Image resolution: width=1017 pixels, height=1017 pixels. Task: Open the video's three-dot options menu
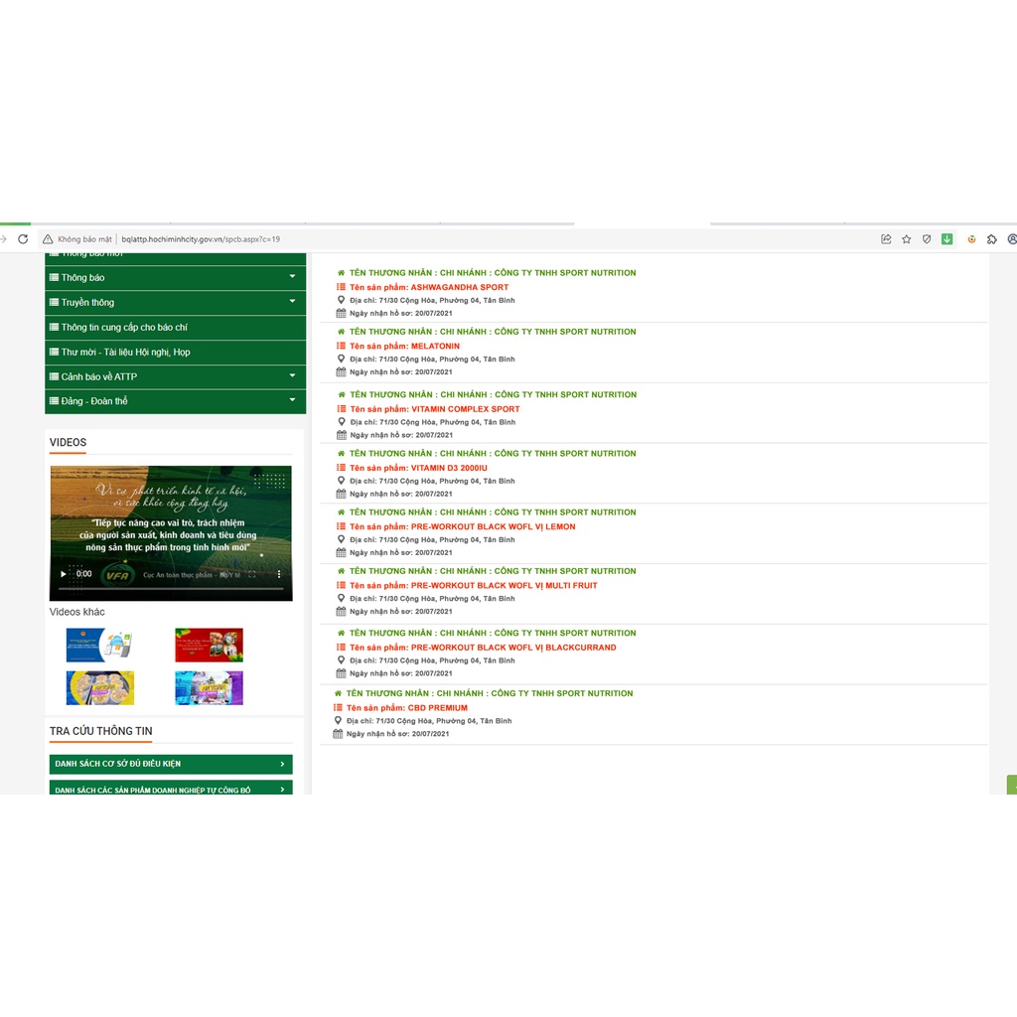279,574
